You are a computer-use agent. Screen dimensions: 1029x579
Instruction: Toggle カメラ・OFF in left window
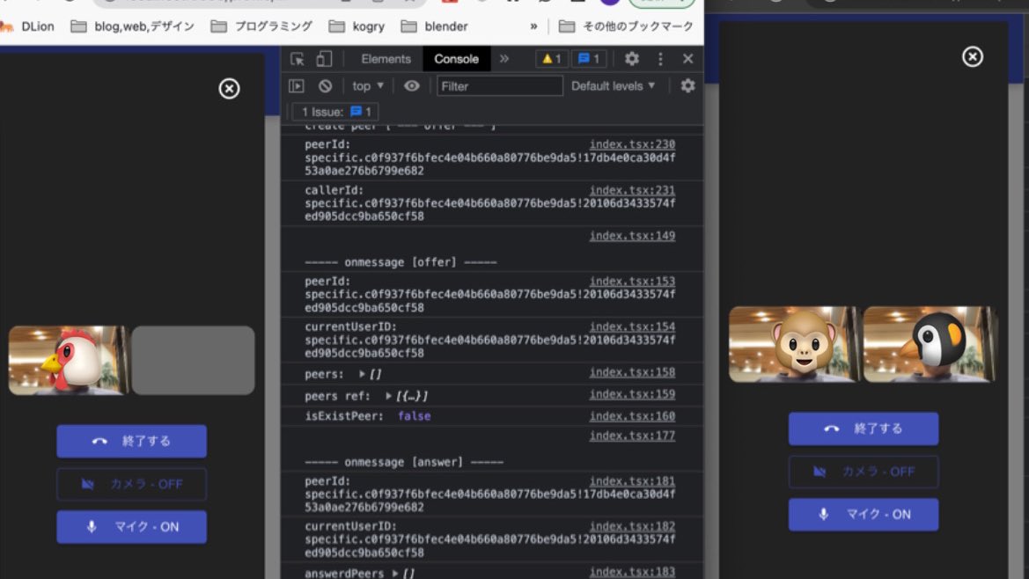(x=131, y=484)
